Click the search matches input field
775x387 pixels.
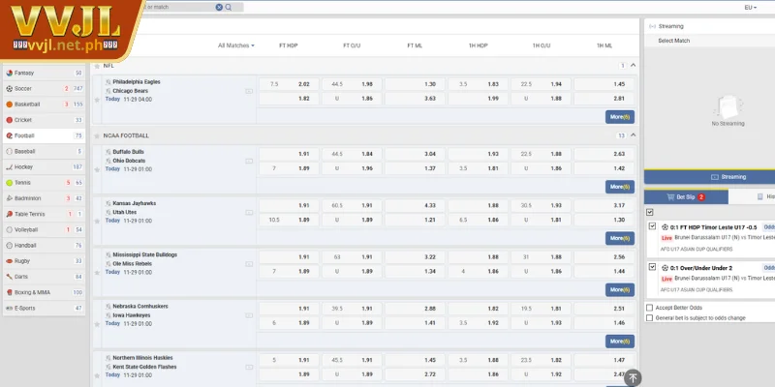click(x=179, y=8)
